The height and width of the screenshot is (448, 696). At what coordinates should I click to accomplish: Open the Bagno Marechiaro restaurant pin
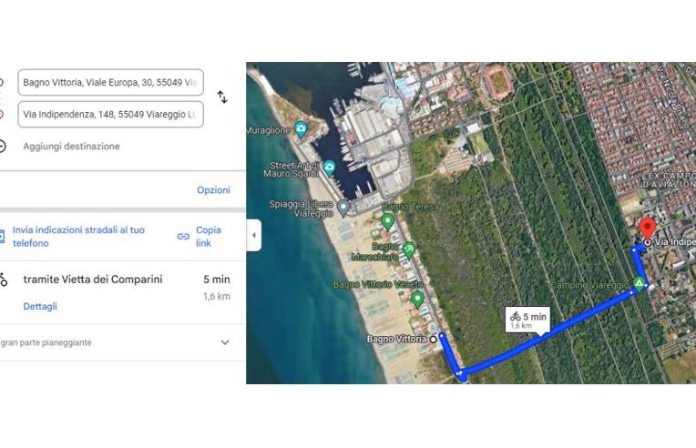(409, 250)
